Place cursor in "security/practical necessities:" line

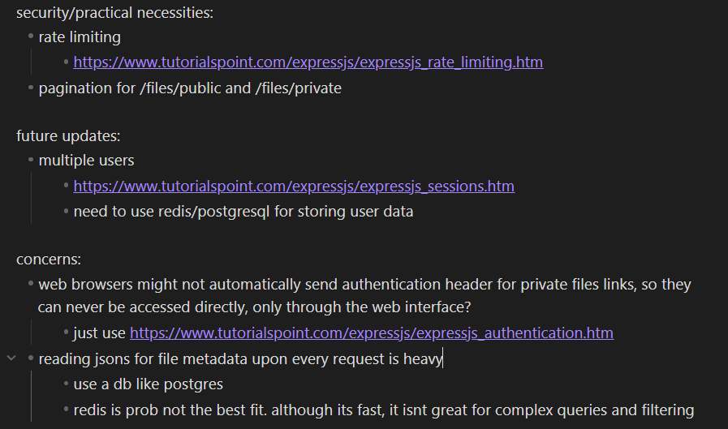(x=114, y=13)
